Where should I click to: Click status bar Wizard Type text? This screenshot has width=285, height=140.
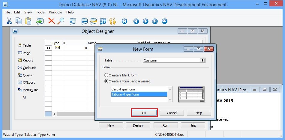(29, 135)
